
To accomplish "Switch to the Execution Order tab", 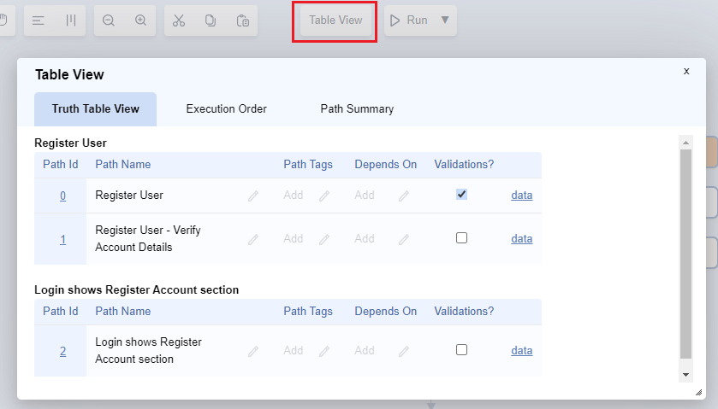I will [x=227, y=109].
